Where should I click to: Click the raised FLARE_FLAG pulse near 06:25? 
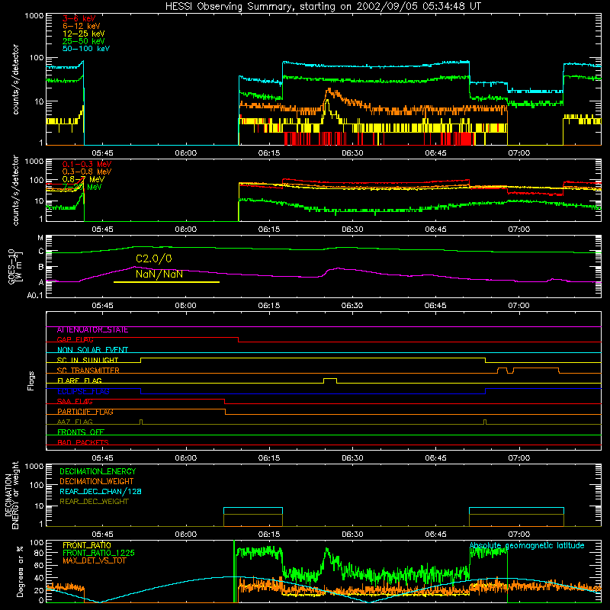pyautogui.click(x=330, y=379)
